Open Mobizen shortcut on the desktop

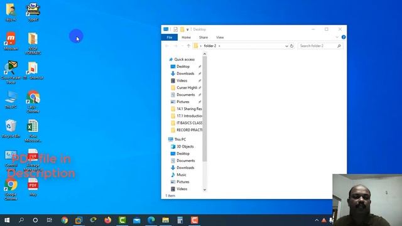pyautogui.click(x=11, y=41)
